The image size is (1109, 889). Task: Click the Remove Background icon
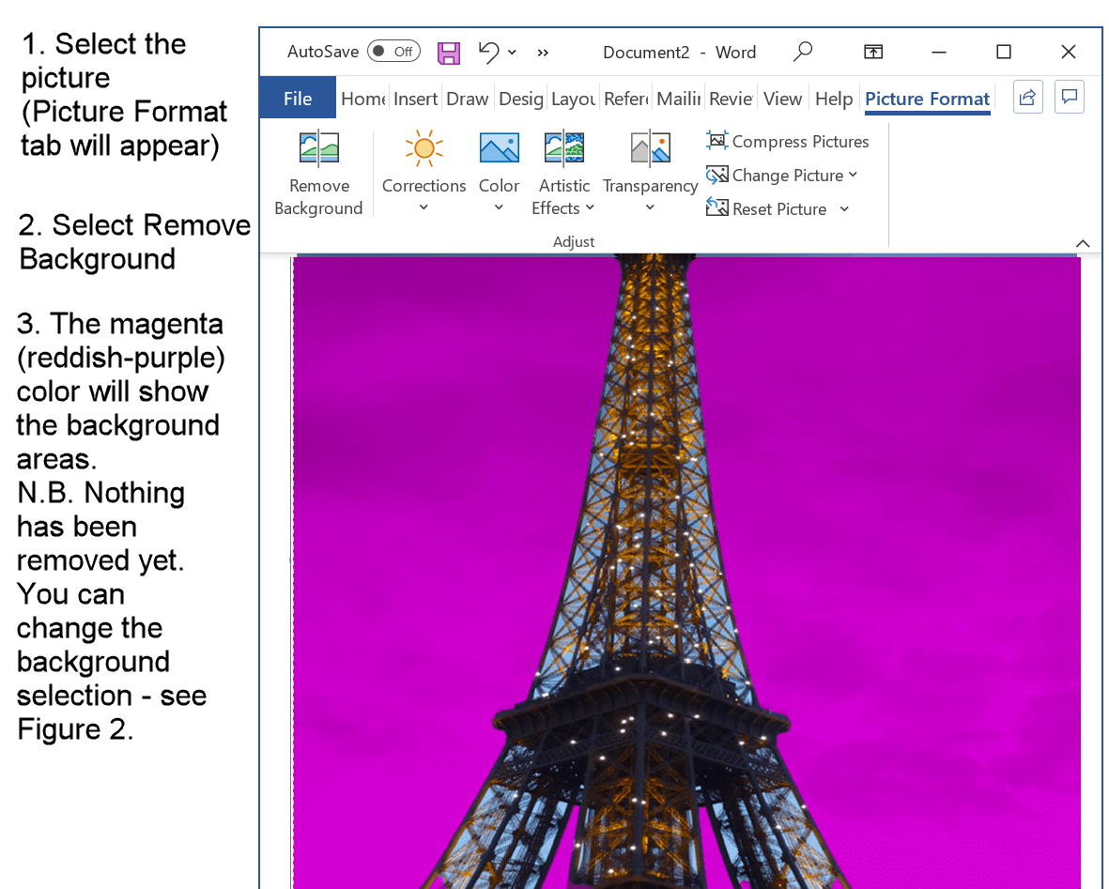pos(318,149)
